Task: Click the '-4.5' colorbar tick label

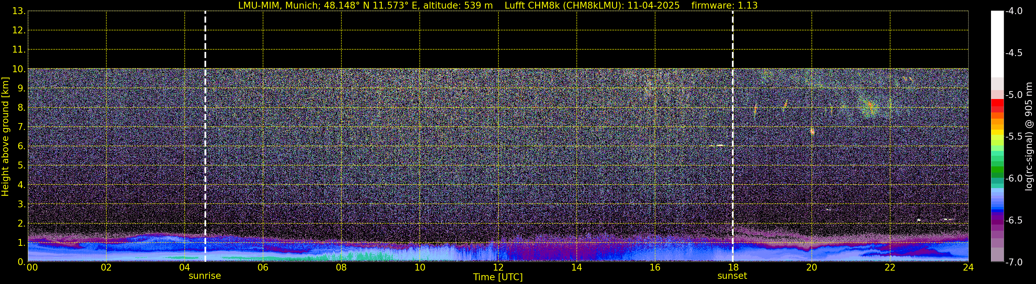Action: click(1013, 53)
